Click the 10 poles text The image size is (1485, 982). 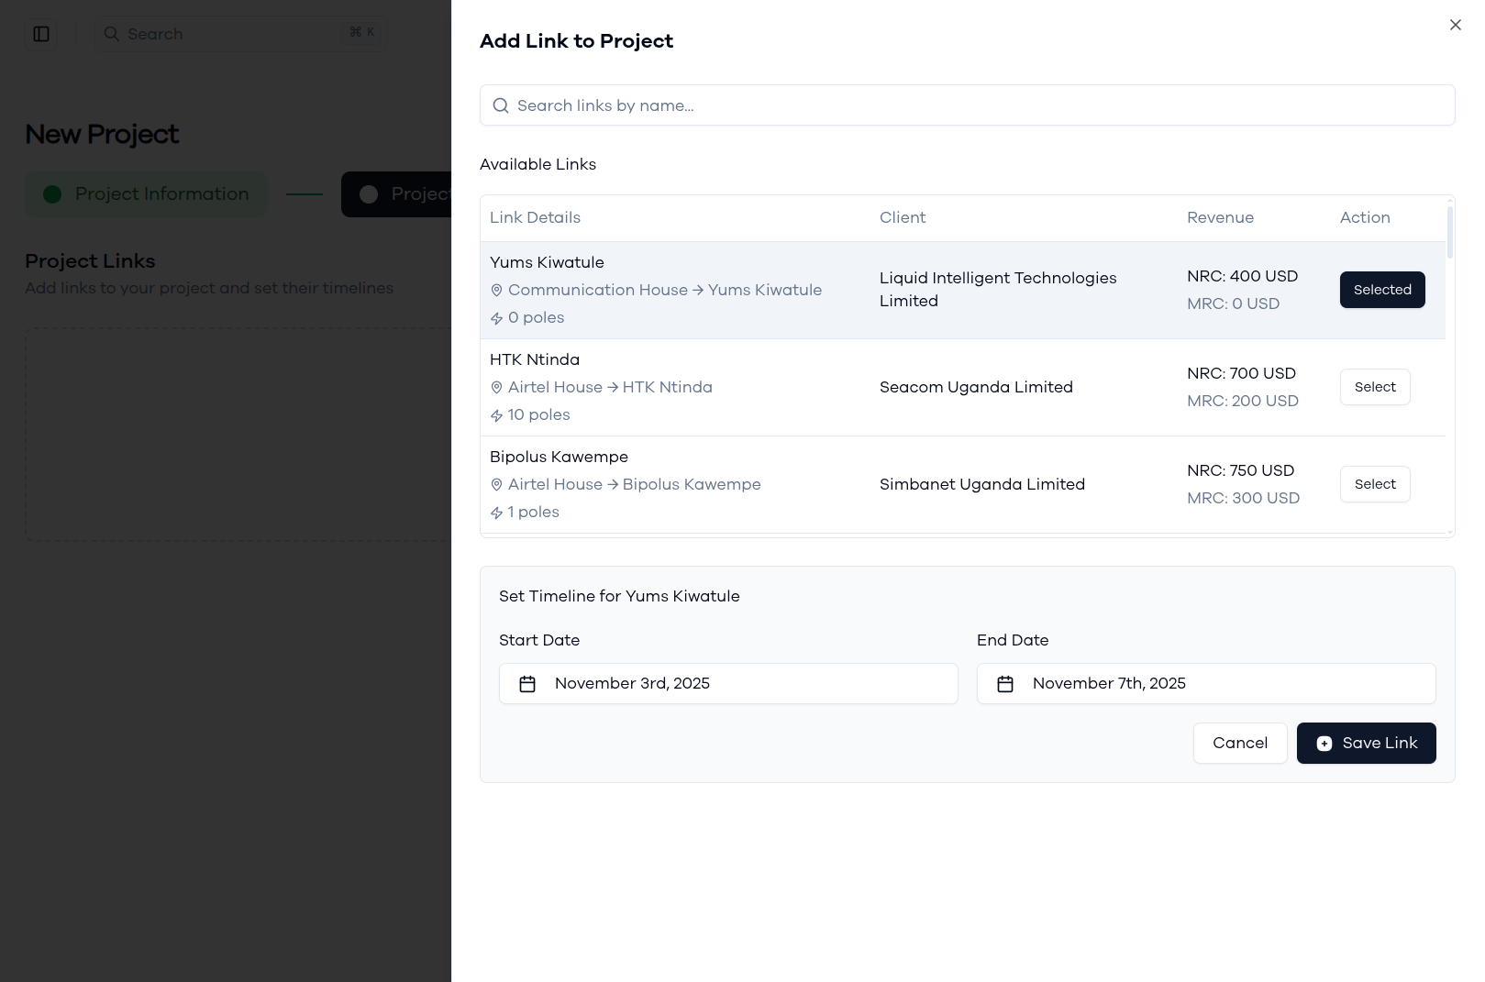pyautogui.click(x=538, y=415)
